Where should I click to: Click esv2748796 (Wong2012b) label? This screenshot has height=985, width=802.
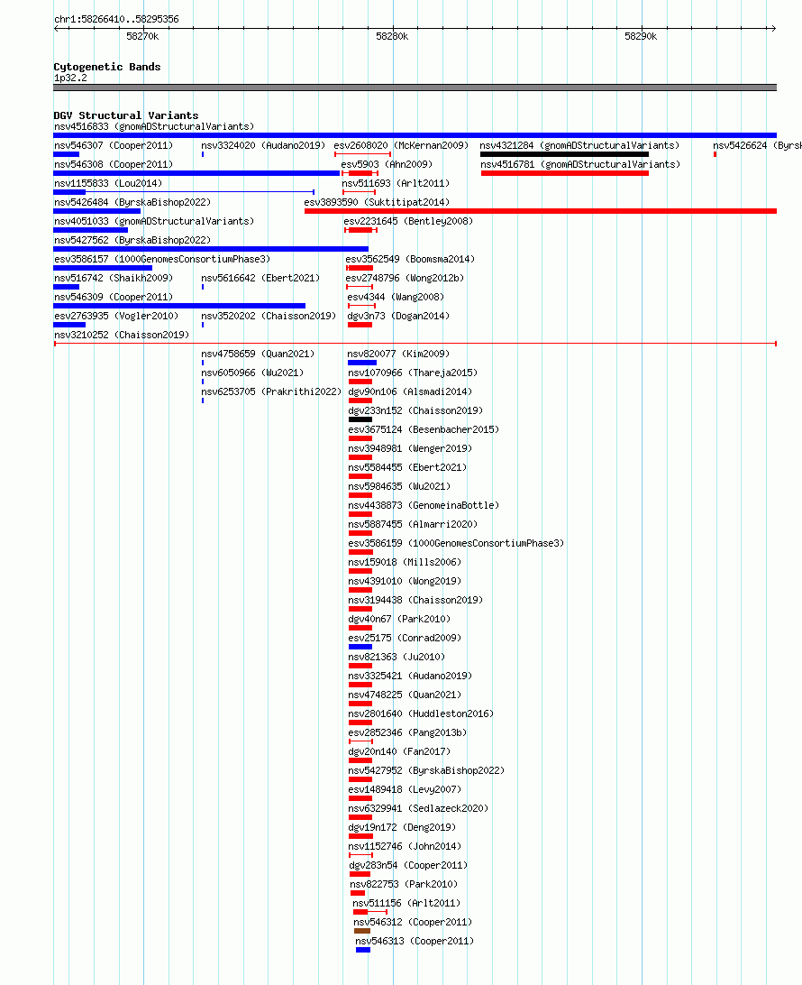(405, 277)
